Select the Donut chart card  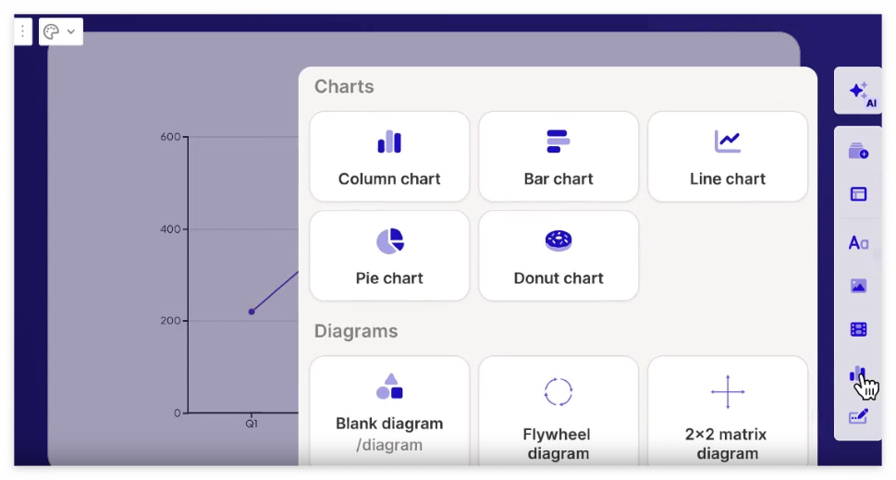pyautogui.click(x=558, y=255)
